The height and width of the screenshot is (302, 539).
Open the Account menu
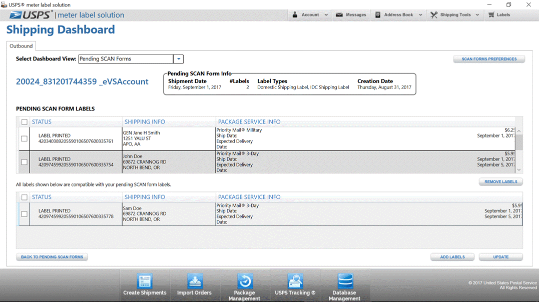[x=310, y=15]
